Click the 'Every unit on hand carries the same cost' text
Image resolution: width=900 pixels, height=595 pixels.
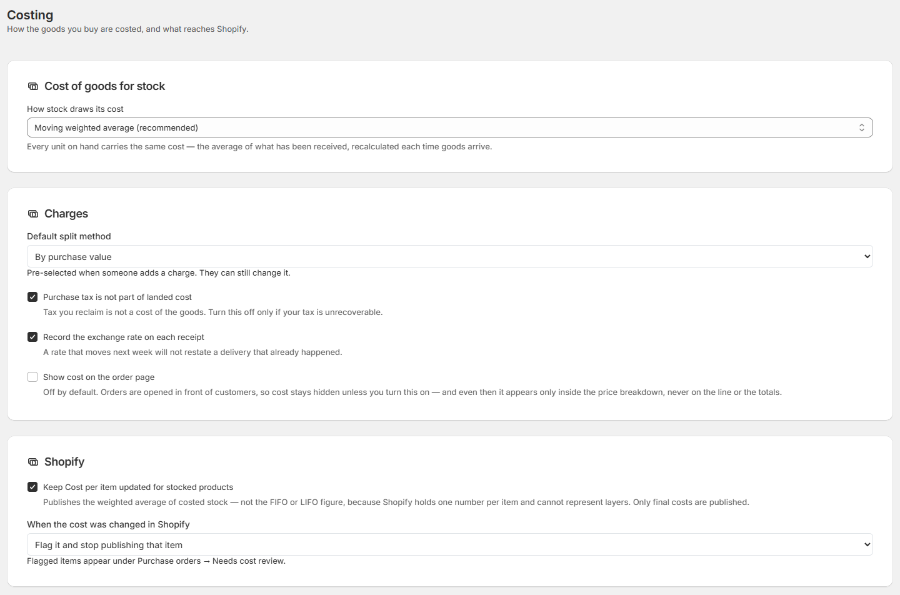[259, 147]
